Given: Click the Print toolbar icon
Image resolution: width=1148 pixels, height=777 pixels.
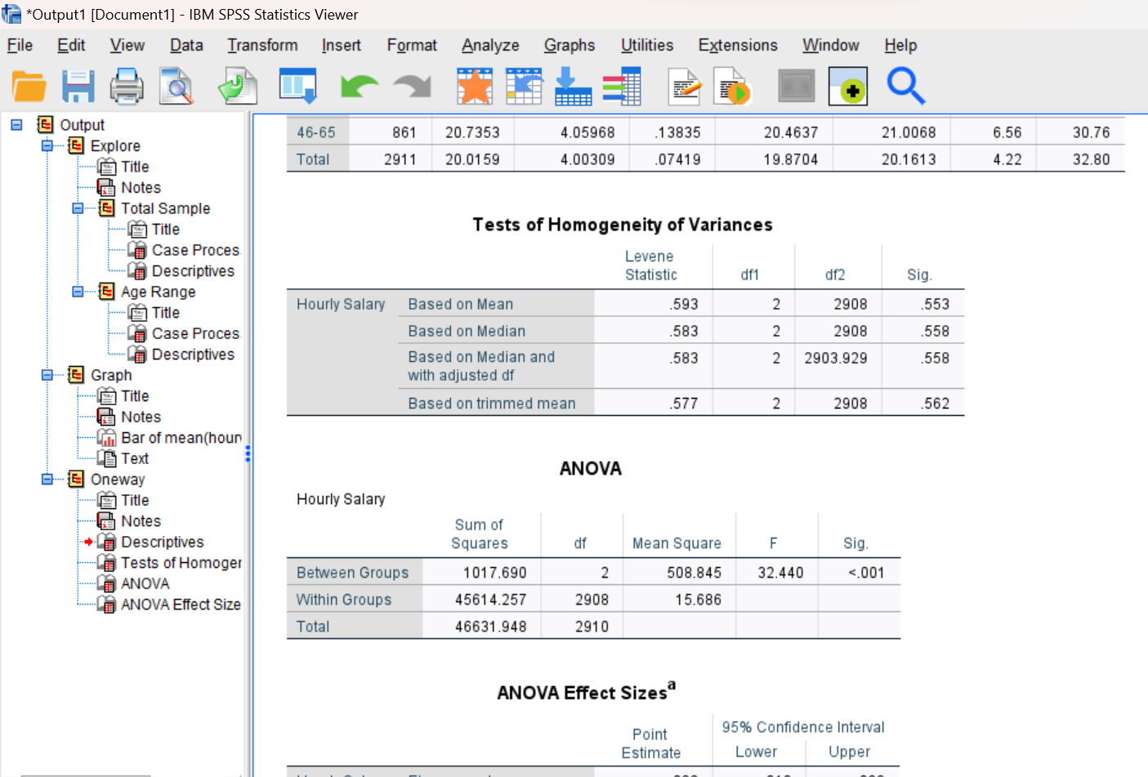Looking at the screenshot, I should [x=127, y=86].
